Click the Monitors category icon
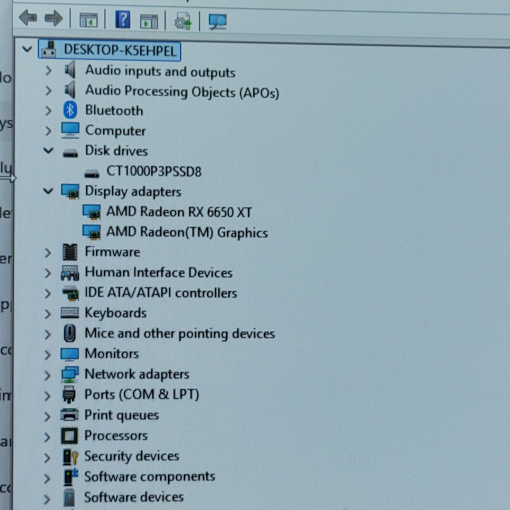This screenshot has width=510, height=510. coord(70,354)
